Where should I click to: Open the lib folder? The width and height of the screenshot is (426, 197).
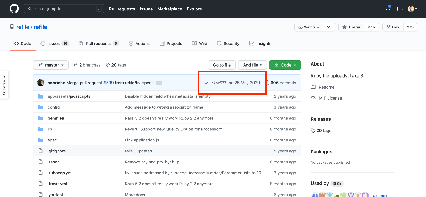coord(50,129)
